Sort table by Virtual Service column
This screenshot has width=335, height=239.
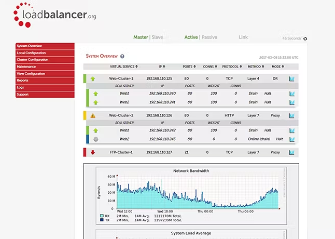tap(123, 67)
